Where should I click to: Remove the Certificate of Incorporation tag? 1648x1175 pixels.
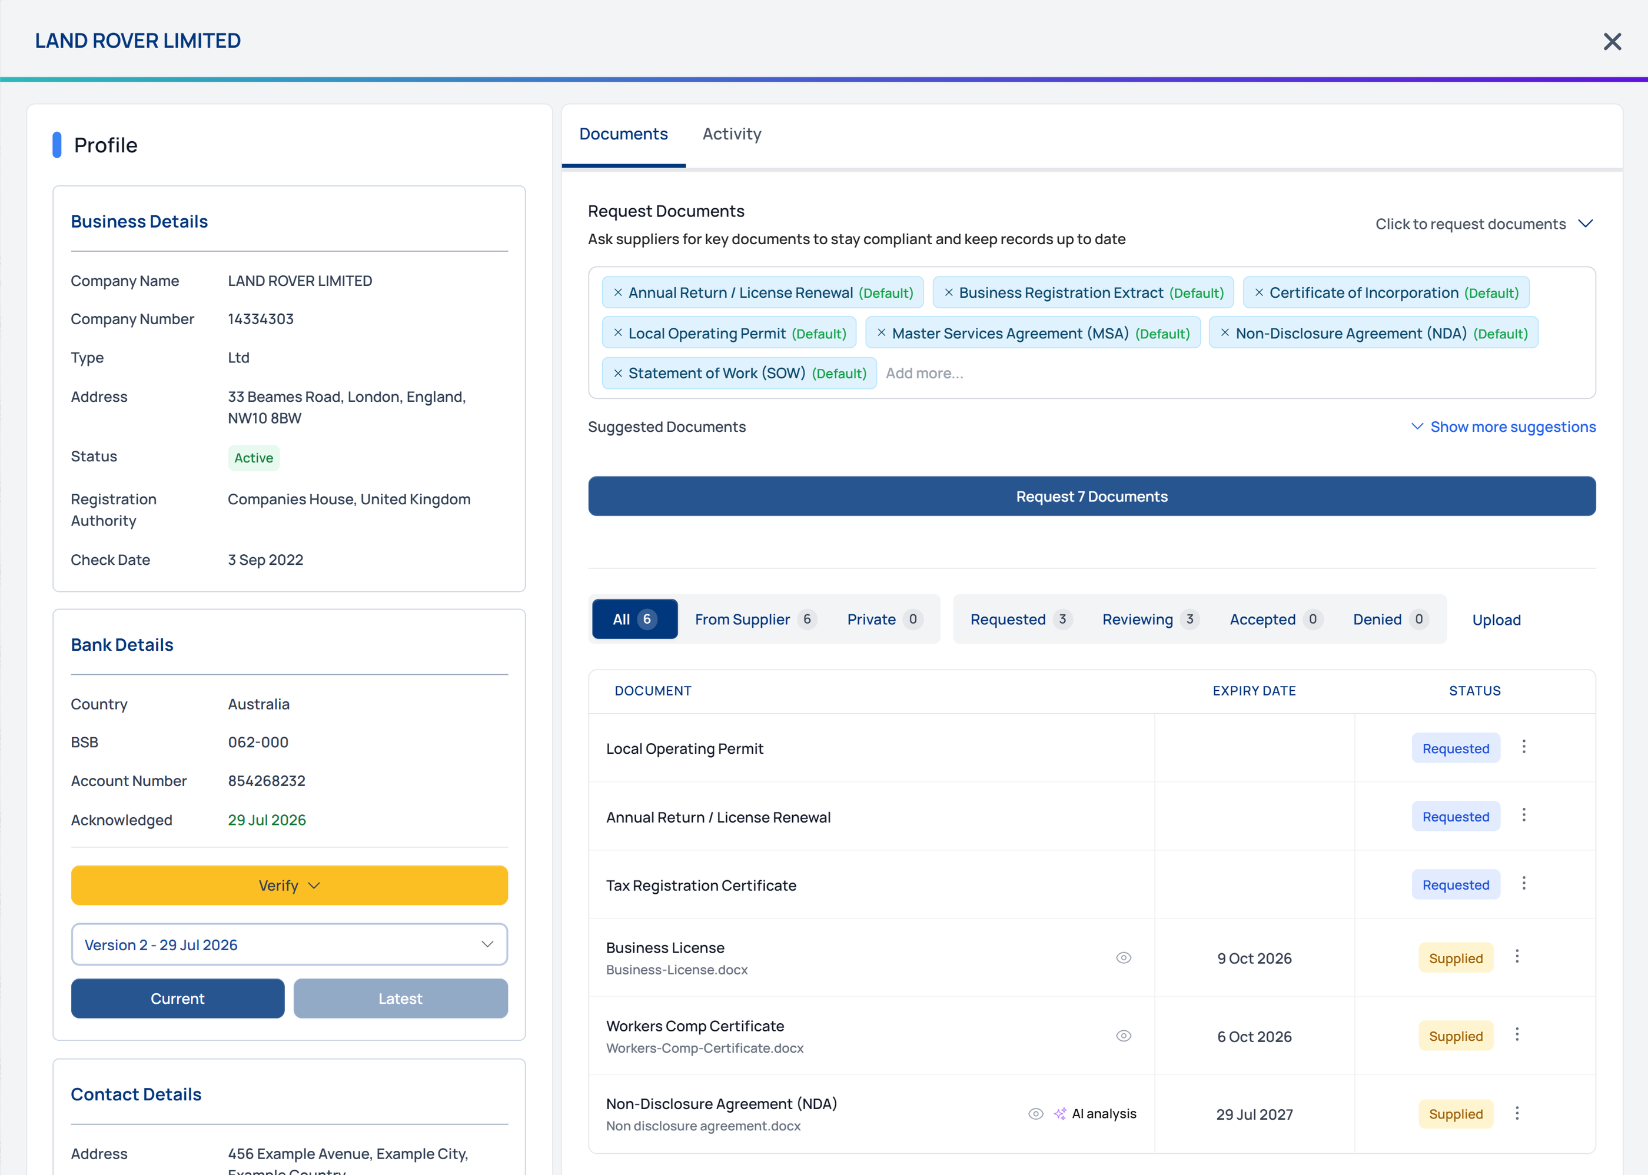[x=1258, y=292]
